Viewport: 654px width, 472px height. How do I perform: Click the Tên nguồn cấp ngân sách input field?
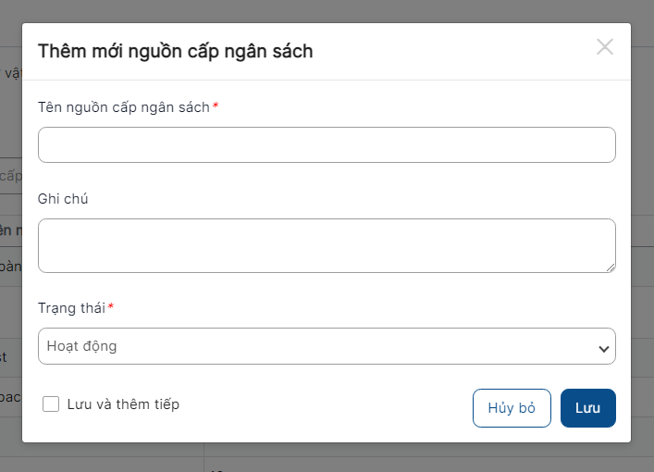click(x=327, y=145)
